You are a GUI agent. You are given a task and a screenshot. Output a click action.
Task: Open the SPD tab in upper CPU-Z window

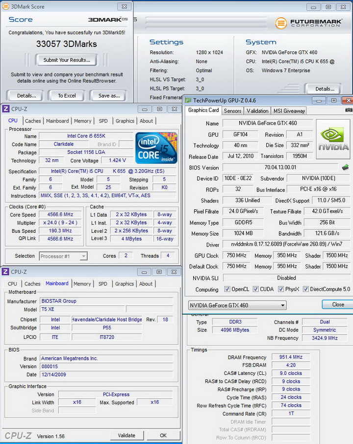103,121
